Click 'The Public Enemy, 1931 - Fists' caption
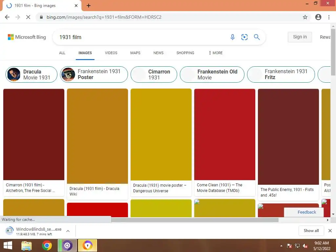The height and width of the screenshot is (252, 336). 287,192
